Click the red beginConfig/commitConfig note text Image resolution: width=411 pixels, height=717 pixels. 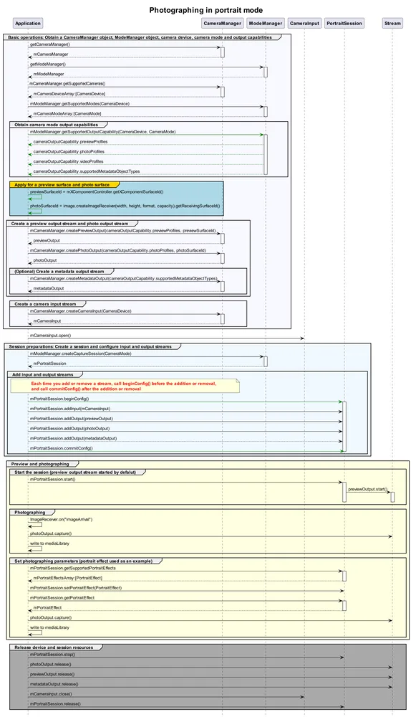tap(124, 386)
